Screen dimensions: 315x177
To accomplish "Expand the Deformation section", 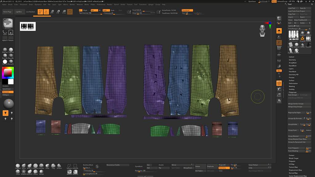I will click(x=294, y=84).
